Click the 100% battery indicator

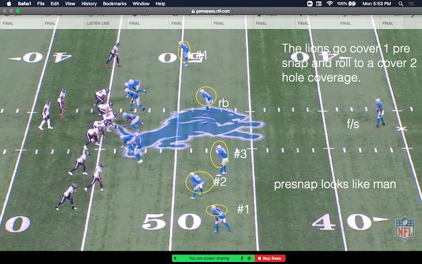click(346, 4)
